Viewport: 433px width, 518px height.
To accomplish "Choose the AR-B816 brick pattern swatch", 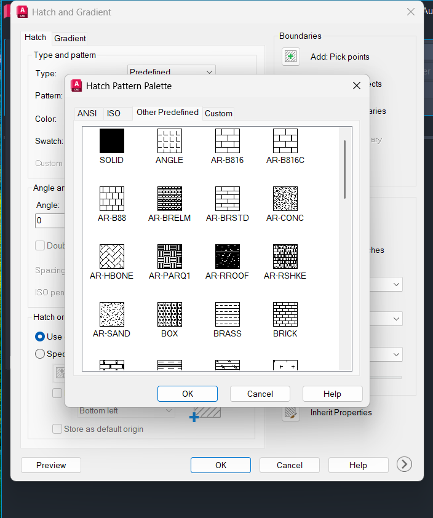I will [x=227, y=141].
